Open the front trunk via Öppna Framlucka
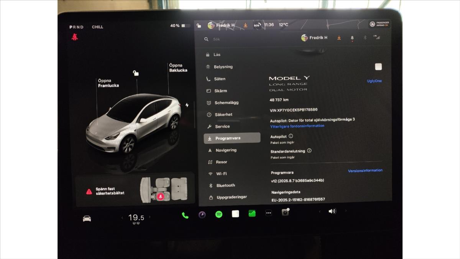Image resolution: width=460 pixels, height=259 pixels. click(x=108, y=83)
